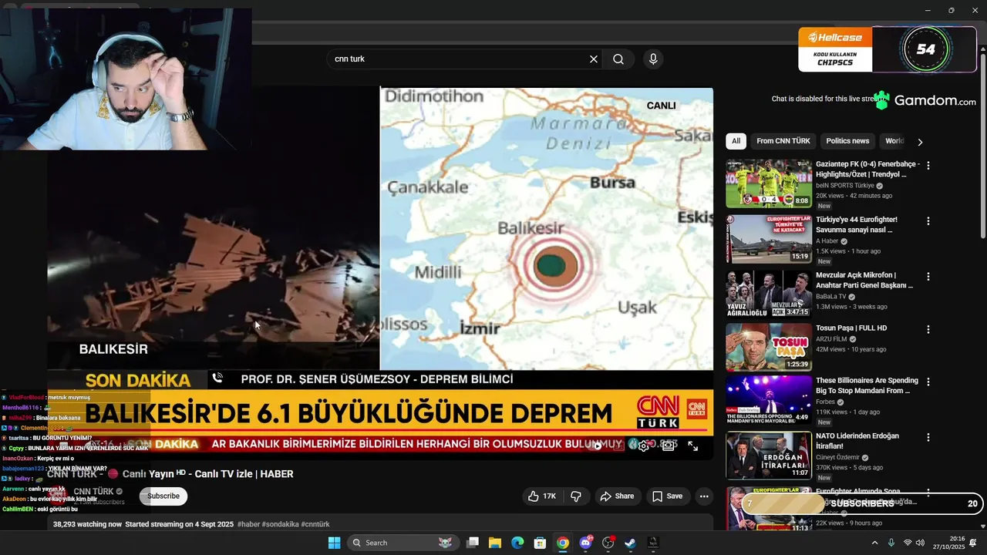Dislike the video with thumbs down
Screen dimensions: 987x555
(576, 496)
